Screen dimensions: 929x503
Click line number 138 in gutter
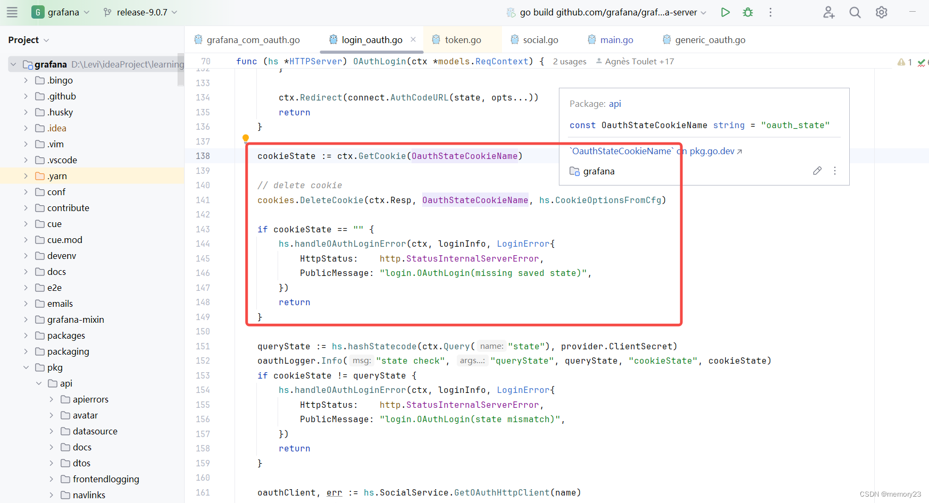click(203, 156)
